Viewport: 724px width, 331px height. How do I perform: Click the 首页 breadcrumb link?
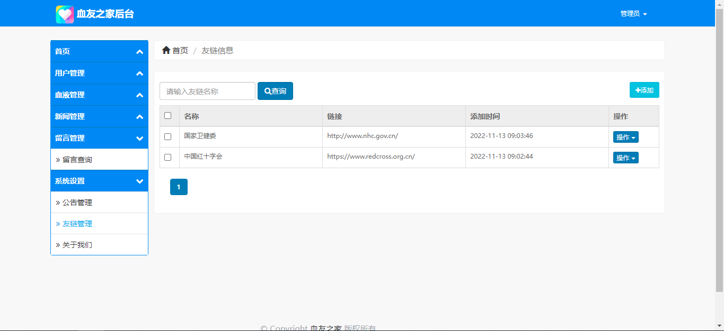pos(180,50)
